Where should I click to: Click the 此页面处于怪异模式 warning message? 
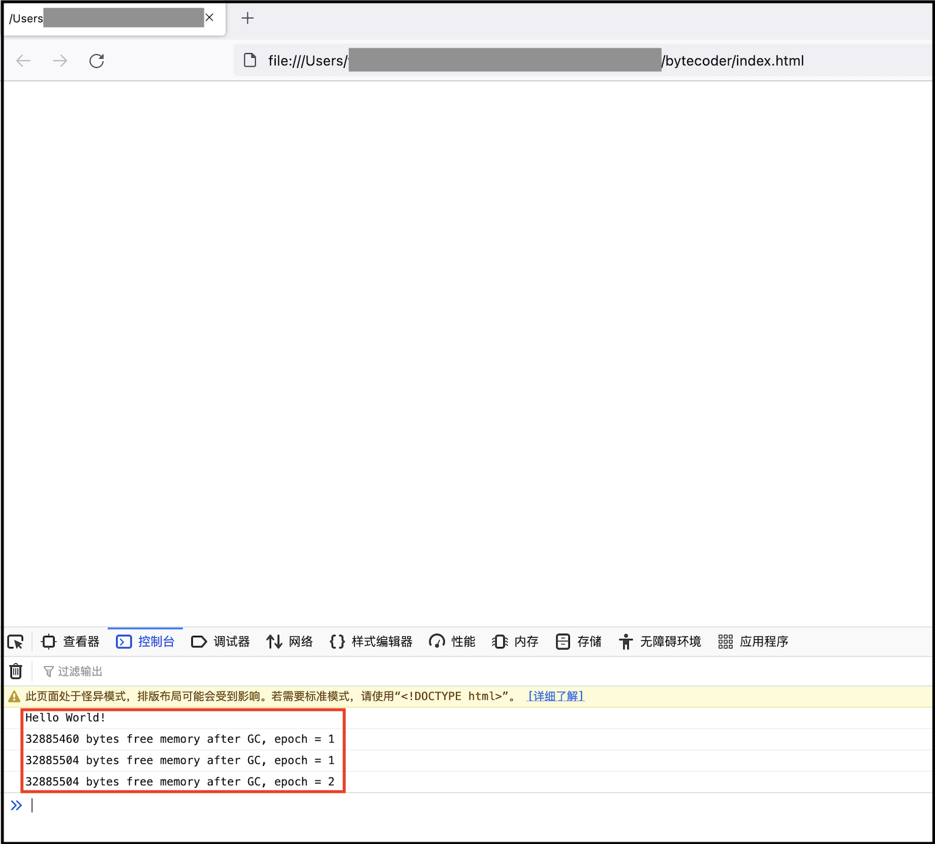pyautogui.click(x=271, y=696)
